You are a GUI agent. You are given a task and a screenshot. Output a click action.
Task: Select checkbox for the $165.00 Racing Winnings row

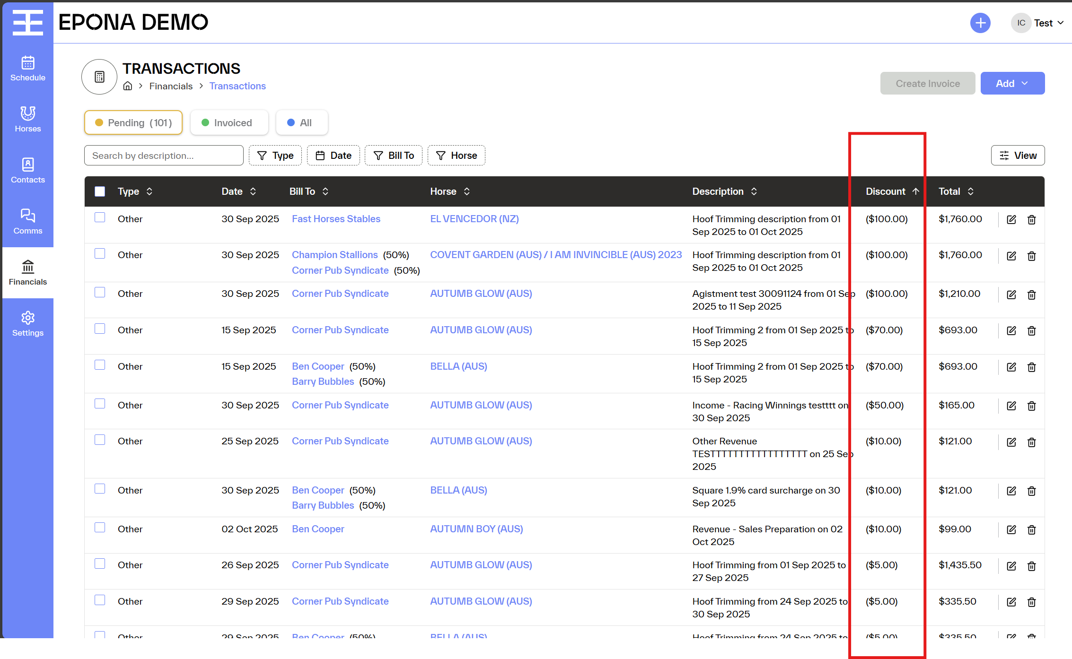[100, 404]
